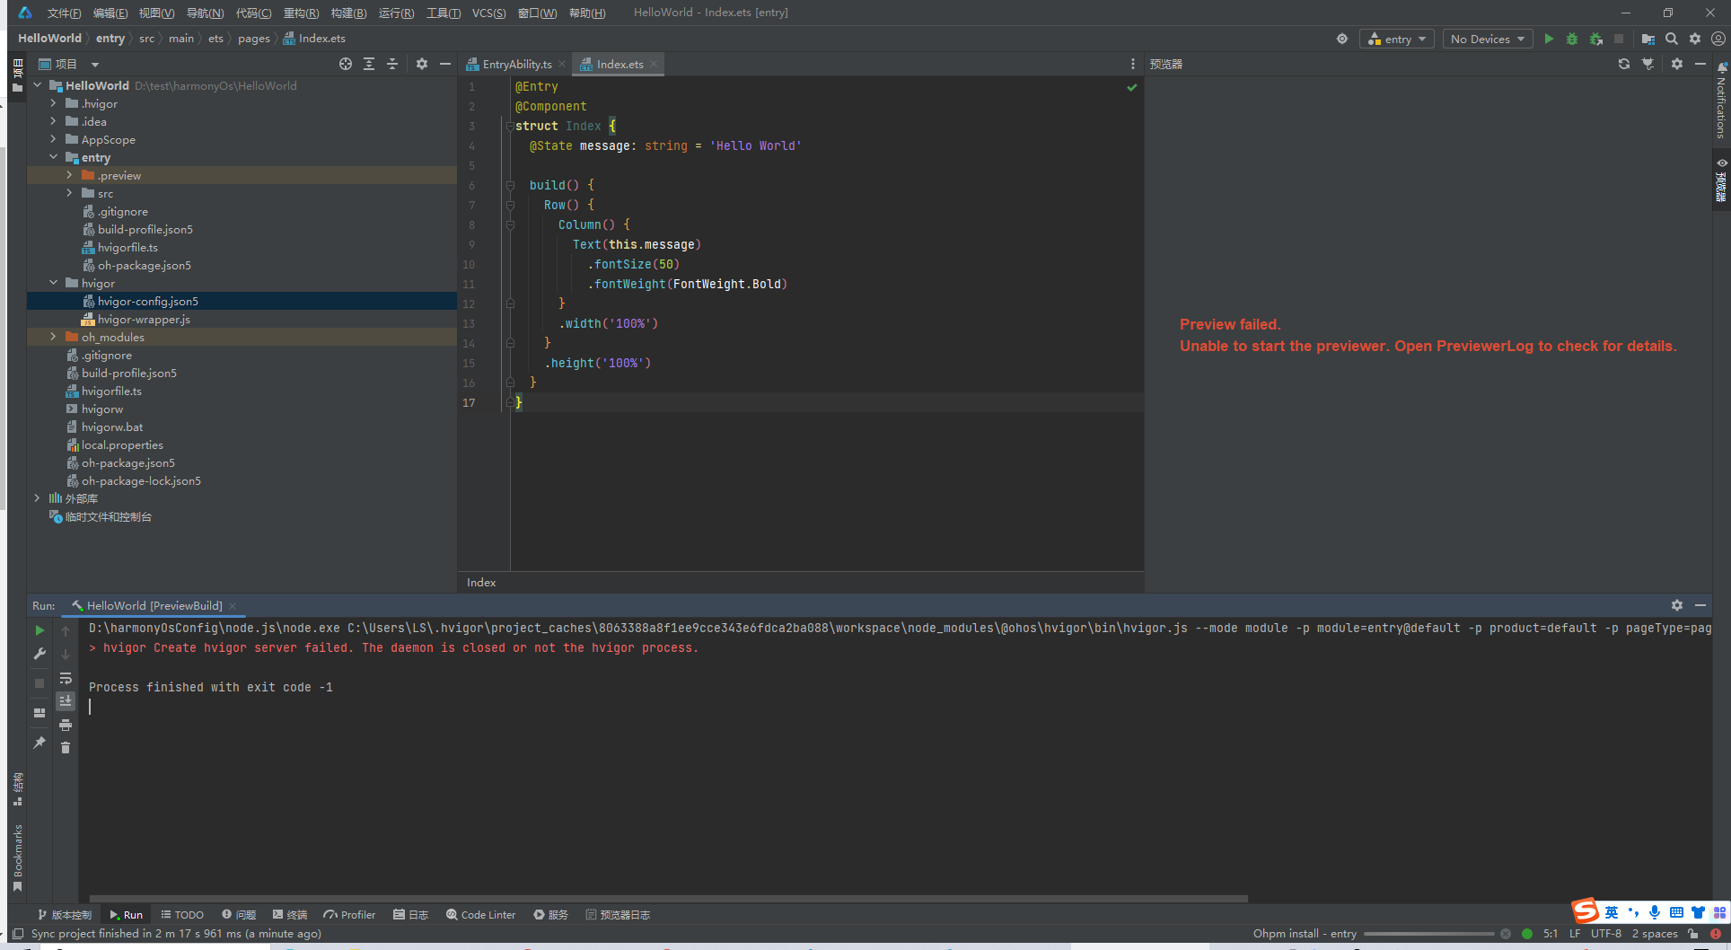Close the Index.ets tab

tap(654, 64)
